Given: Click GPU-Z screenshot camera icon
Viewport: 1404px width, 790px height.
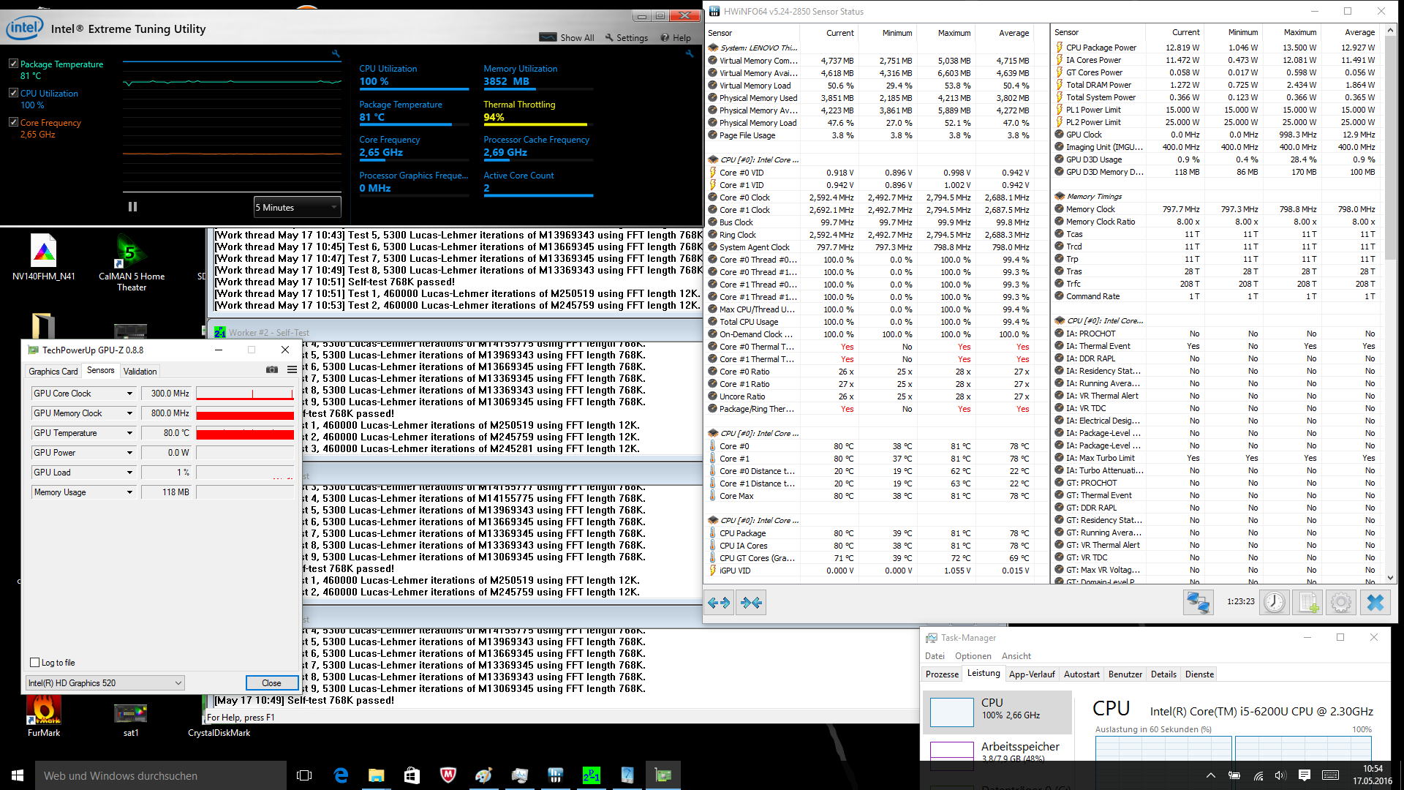Looking at the screenshot, I should 271,370.
